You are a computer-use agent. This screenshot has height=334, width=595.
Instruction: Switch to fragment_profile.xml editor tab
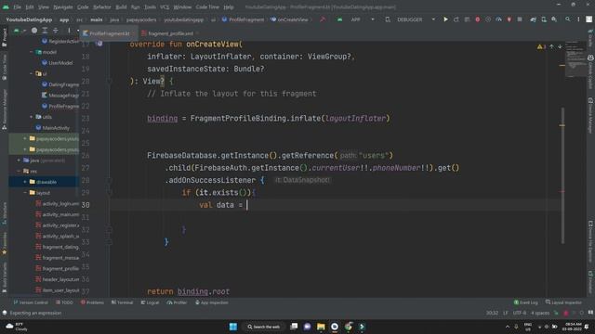[170, 33]
